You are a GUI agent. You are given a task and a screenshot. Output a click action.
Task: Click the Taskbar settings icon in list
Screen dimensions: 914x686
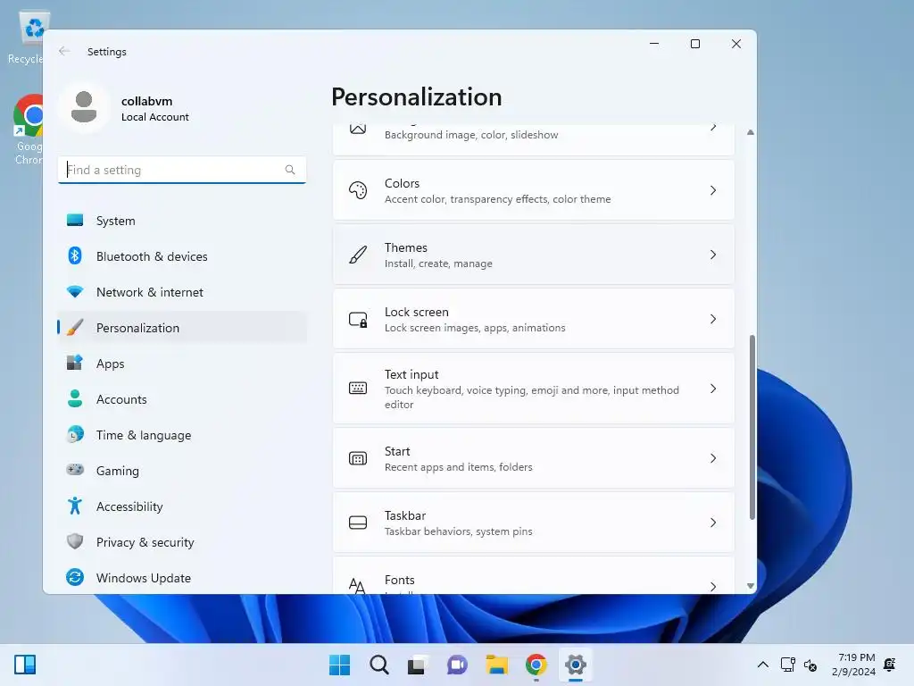(358, 523)
